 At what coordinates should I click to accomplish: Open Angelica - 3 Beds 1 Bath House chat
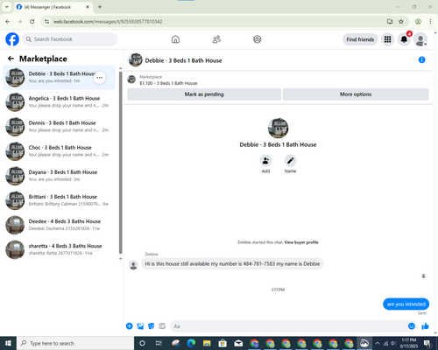pos(60,102)
